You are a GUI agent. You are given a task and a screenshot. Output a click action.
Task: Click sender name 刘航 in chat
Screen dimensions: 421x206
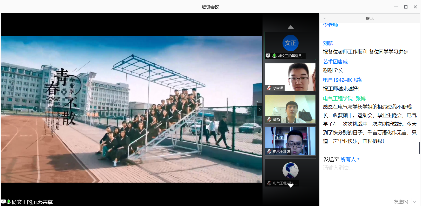pos(328,43)
